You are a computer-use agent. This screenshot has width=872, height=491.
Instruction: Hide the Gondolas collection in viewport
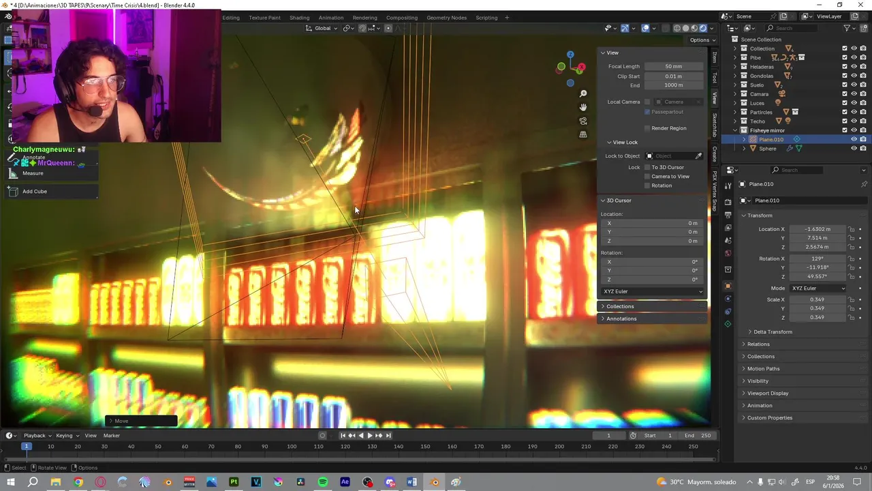854,76
